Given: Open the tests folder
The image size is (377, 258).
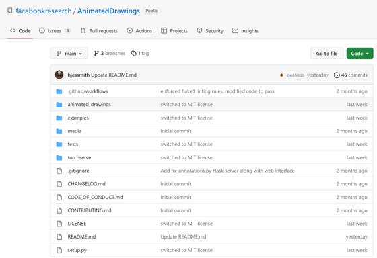Looking at the screenshot, I should [x=73, y=144].
